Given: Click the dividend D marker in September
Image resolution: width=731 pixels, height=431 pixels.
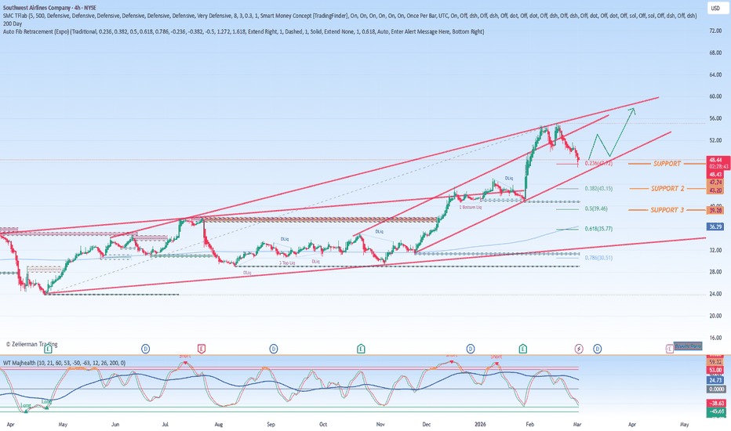Looking at the screenshot, I should coord(274,349).
